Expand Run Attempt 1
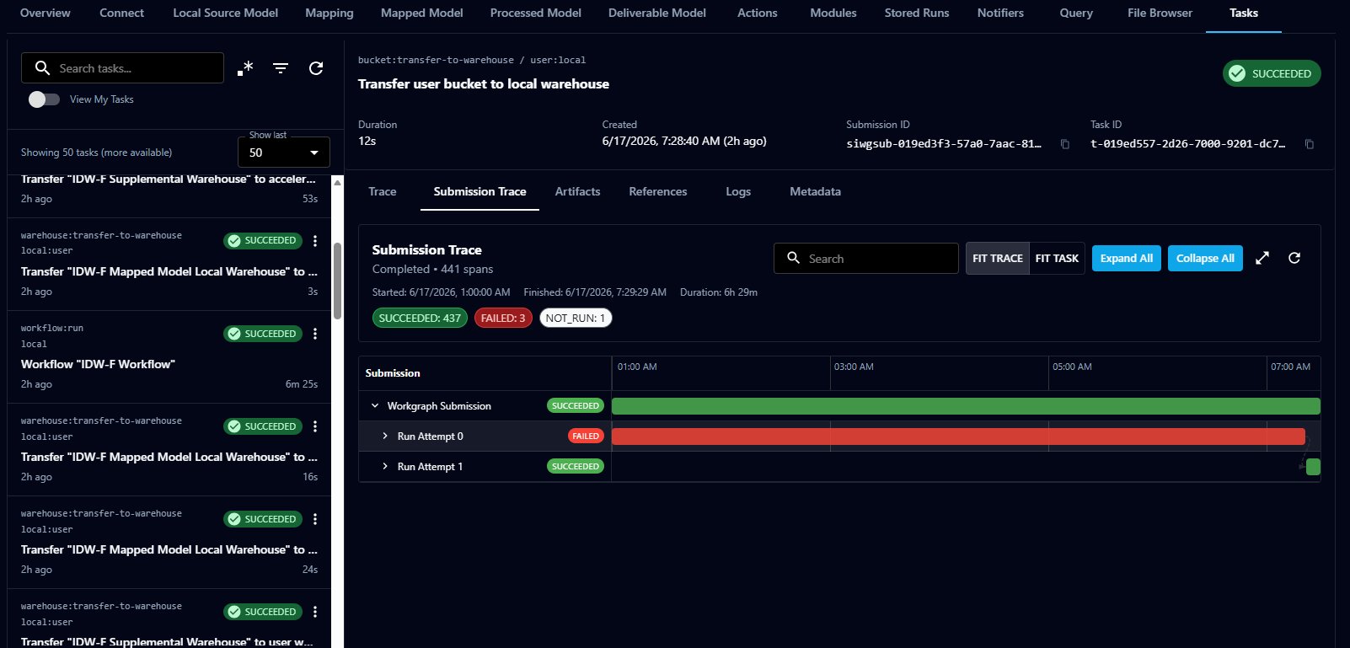Image resolution: width=1350 pixels, height=648 pixels. click(x=385, y=466)
